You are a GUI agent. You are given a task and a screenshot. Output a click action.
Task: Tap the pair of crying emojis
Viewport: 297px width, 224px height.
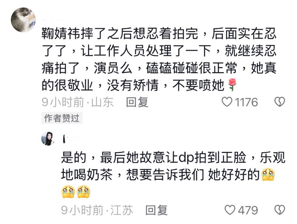point(76,192)
